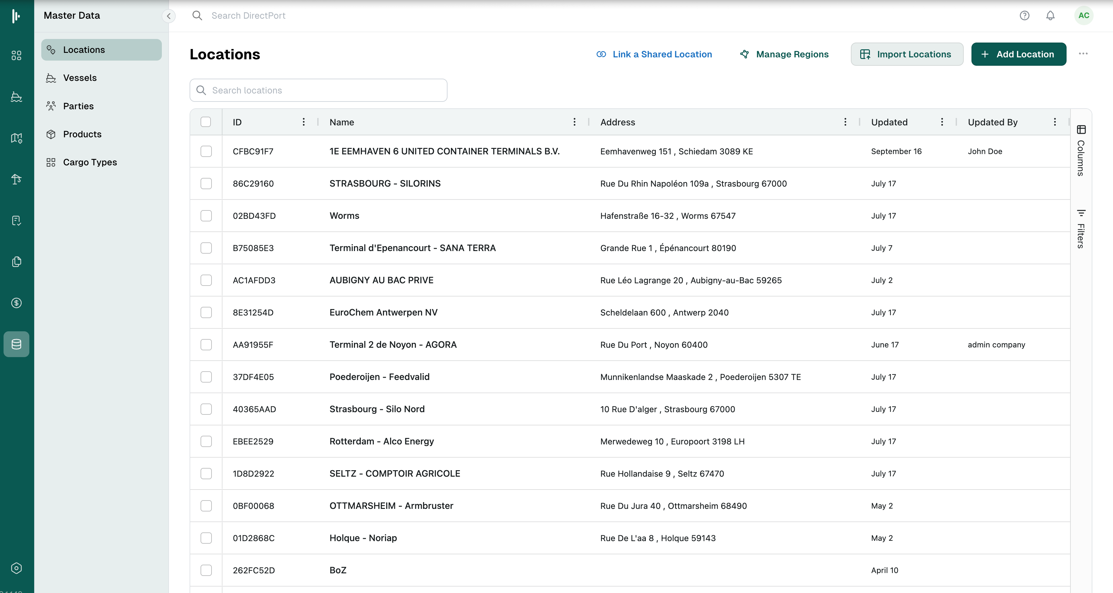
Task: Open the dollar finance icon in rail
Action: click(x=16, y=303)
